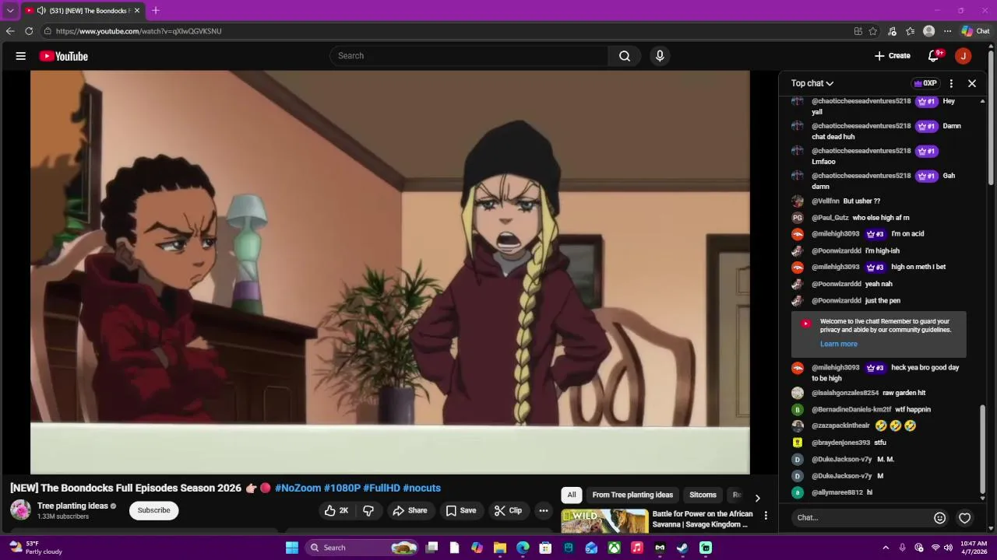Open the more actions ellipsis under the video

[x=544, y=511]
